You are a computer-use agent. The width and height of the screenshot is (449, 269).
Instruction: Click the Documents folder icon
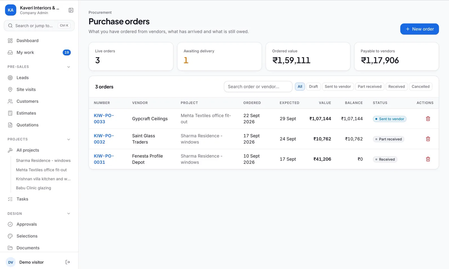(10, 248)
